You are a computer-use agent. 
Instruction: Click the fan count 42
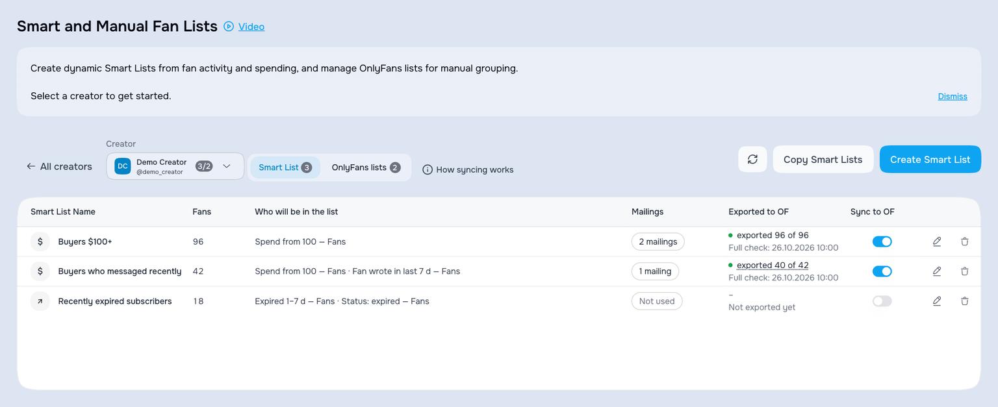(198, 271)
